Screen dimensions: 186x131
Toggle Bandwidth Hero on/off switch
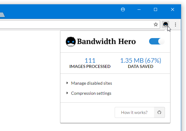[x=157, y=41]
